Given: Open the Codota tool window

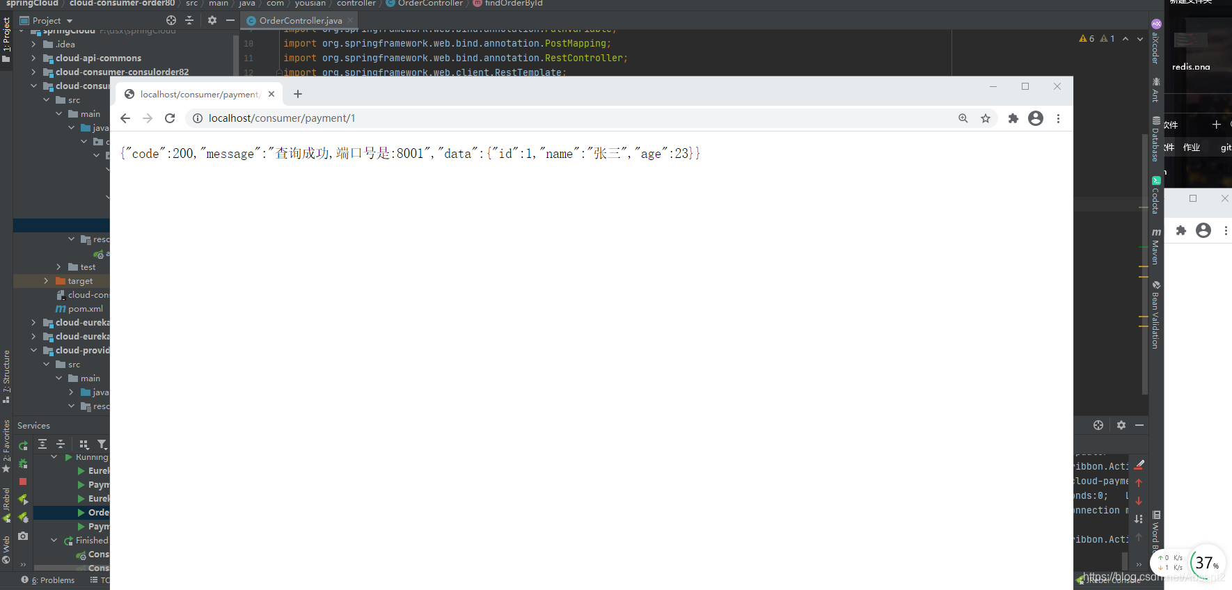Looking at the screenshot, I should point(1155,195).
